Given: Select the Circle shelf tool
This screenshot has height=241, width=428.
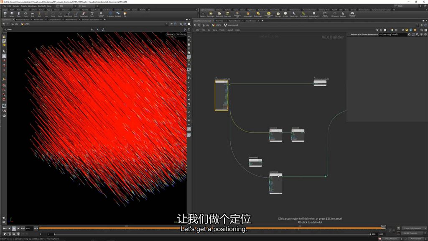Looking at the screenshot, I should [53, 14].
